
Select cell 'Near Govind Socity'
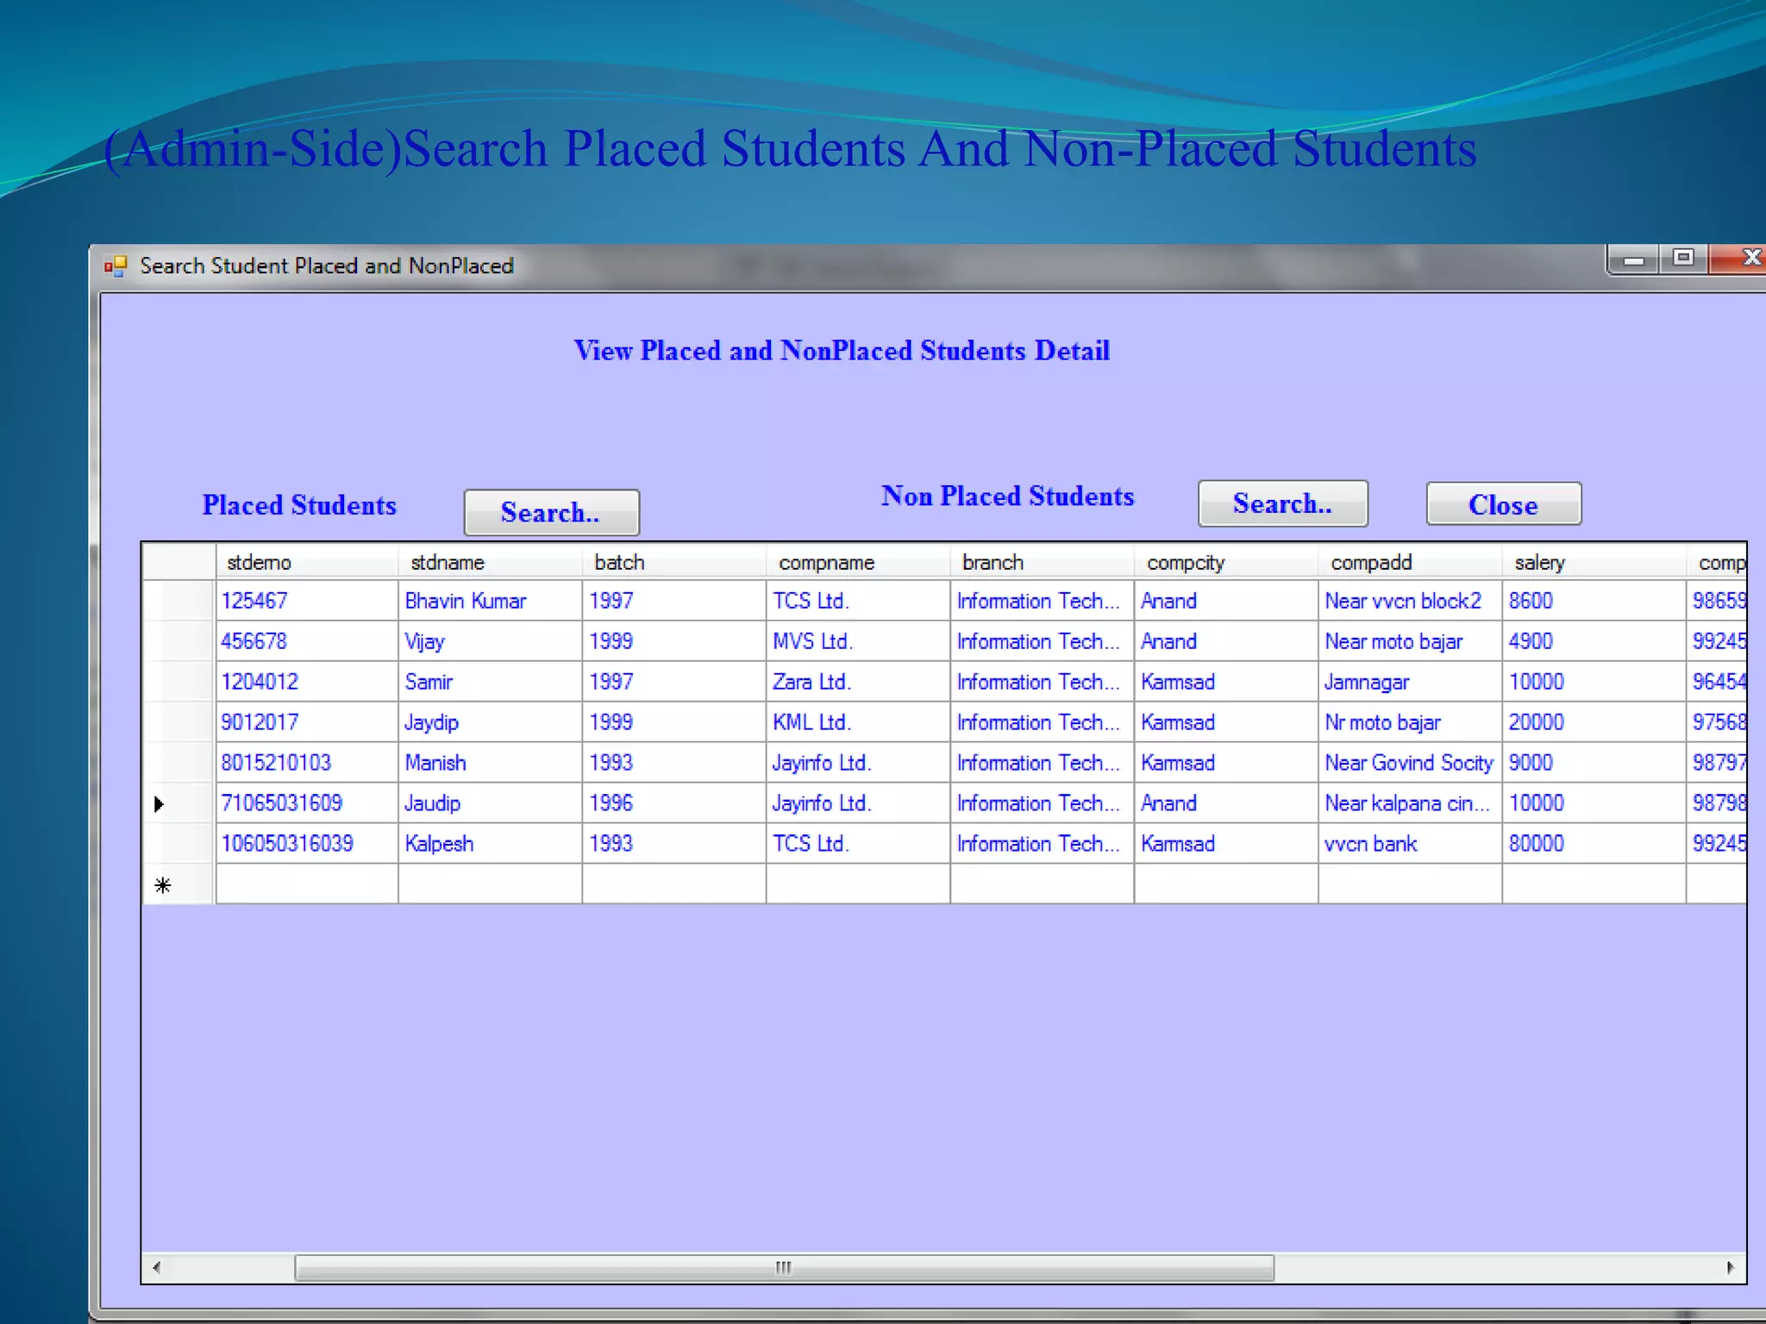pos(1411,763)
